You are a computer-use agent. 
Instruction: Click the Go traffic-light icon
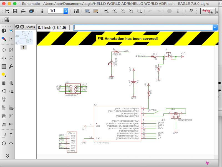(x=178, y=11)
